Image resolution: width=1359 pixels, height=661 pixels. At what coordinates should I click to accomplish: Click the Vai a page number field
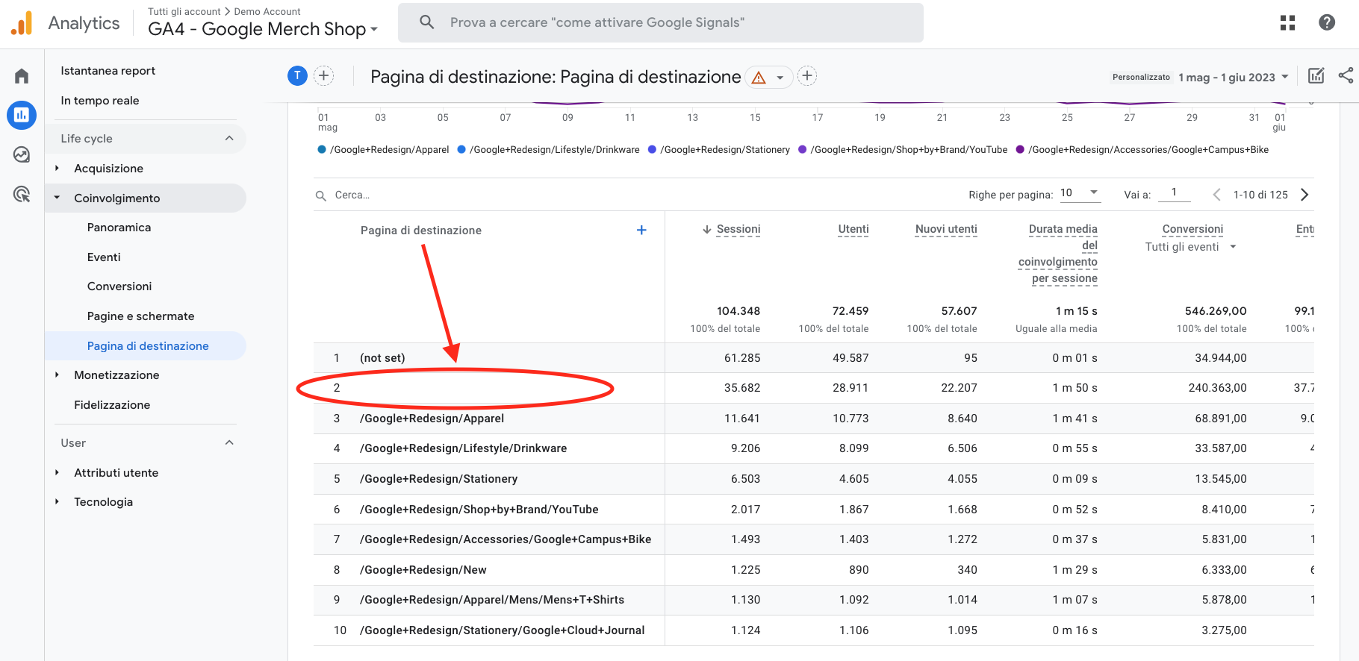1174,193
